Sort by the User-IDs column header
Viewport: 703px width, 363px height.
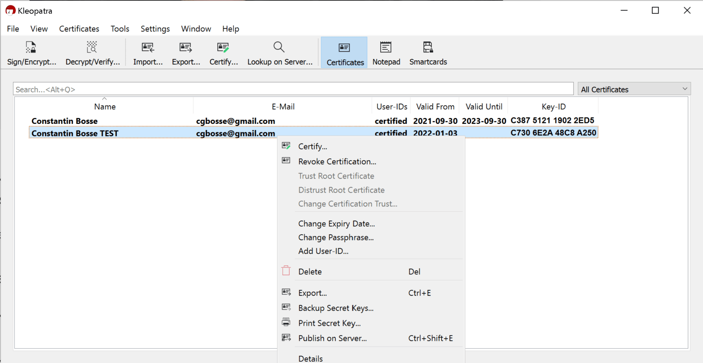pos(391,107)
